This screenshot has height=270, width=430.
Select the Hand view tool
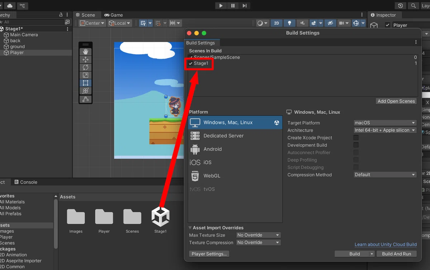(86, 51)
